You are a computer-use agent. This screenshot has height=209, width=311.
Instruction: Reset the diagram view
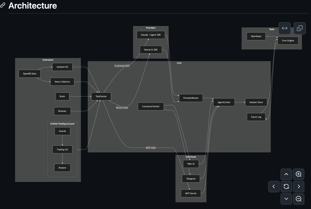(x=286, y=186)
